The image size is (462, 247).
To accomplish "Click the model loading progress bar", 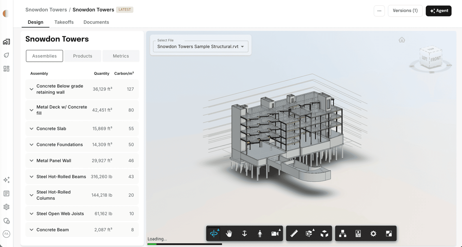I will click(x=185, y=244).
